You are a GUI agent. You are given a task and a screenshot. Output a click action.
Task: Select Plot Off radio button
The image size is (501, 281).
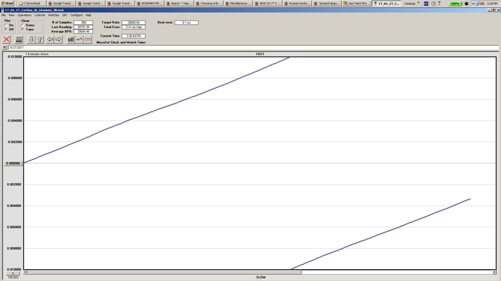tap(6, 30)
